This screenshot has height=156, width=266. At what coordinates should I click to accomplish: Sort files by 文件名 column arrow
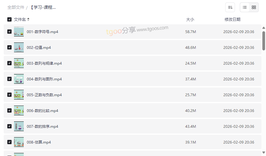pos(28,19)
